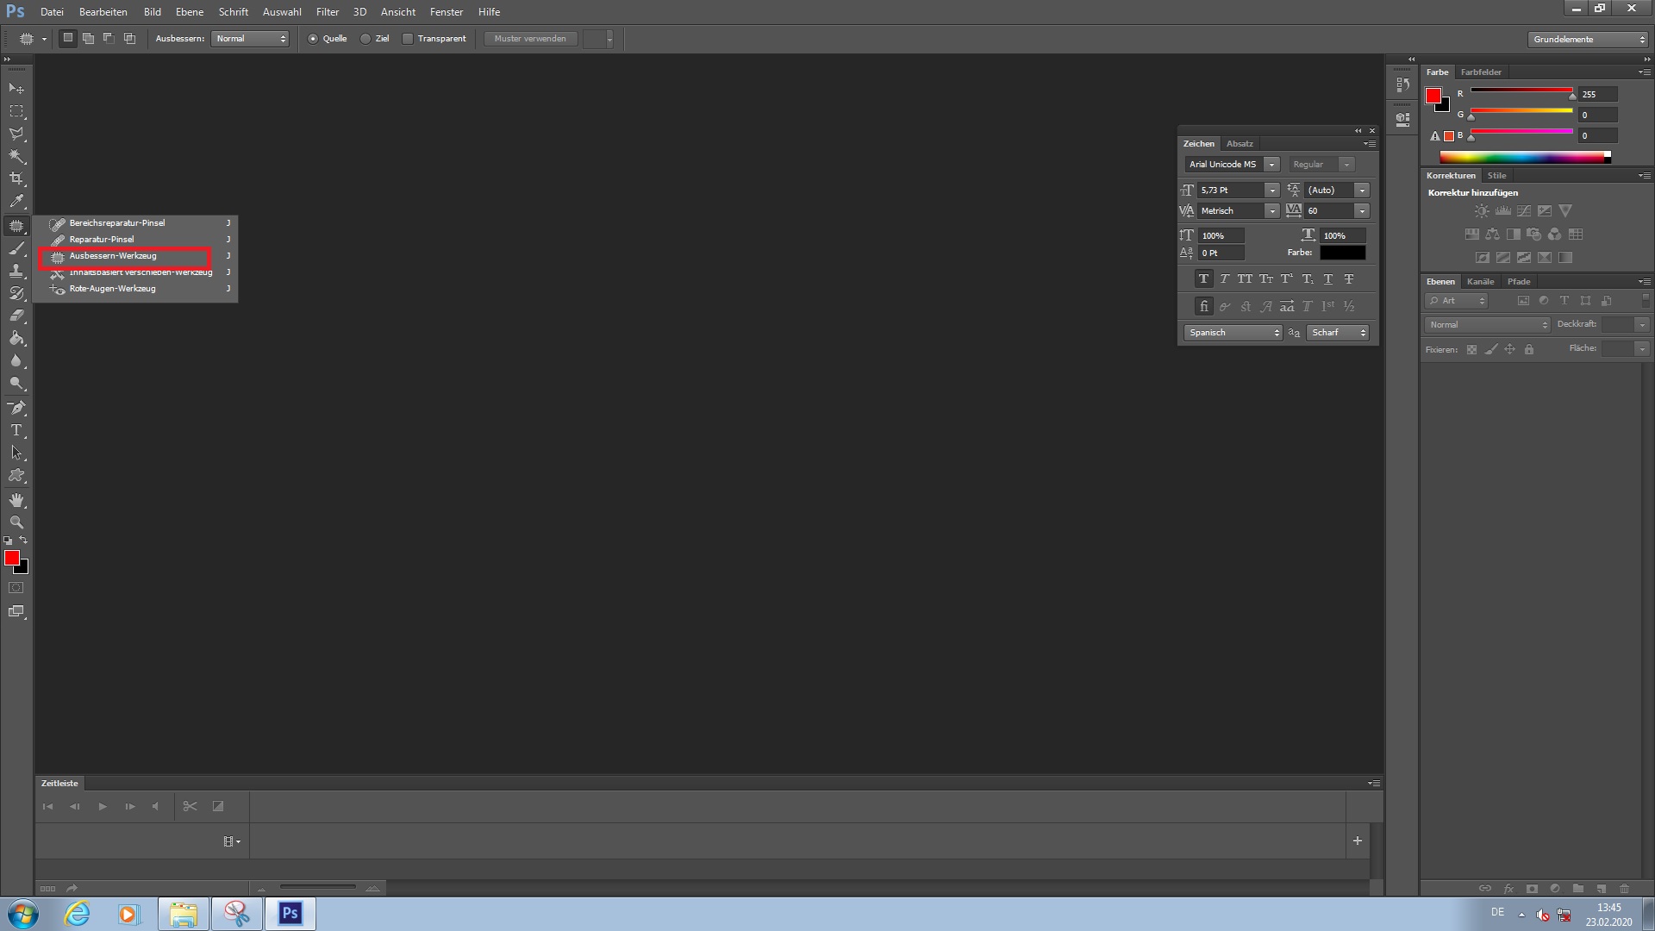Select the Lasso tool
The height and width of the screenshot is (931, 1655).
tap(16, 134)
